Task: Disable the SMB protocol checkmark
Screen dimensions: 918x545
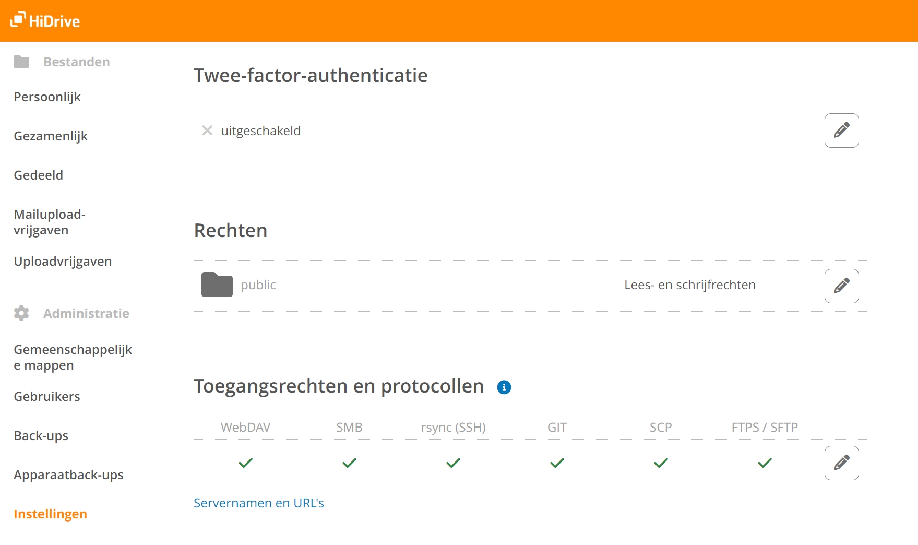Action: (349, 463)
